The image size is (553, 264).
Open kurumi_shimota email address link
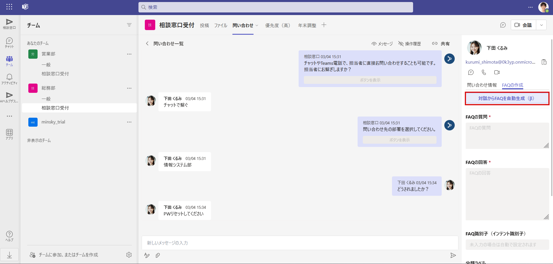[500, 62]
